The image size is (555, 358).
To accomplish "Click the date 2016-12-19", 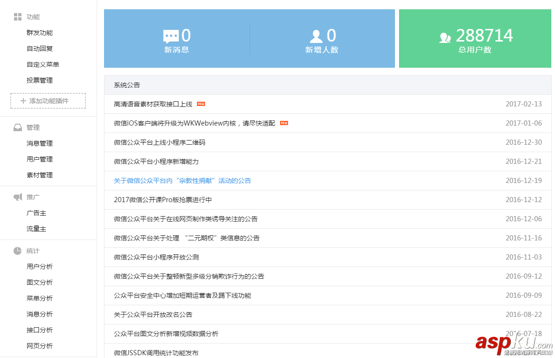I will click(524, 181).
